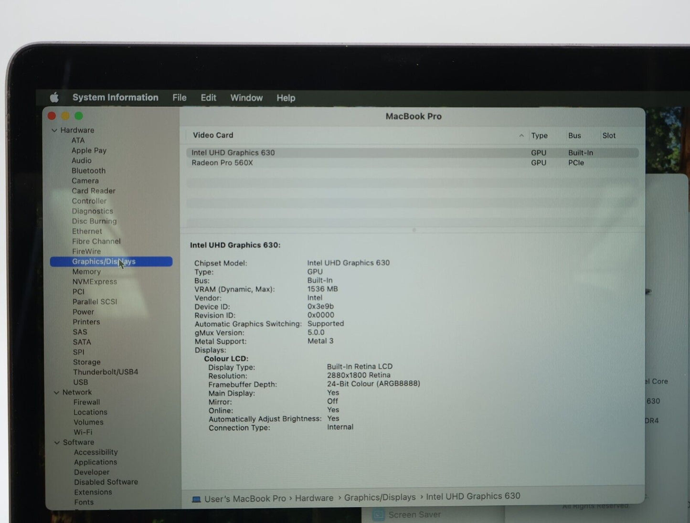Click the red close window button

(x=52, y=116)
